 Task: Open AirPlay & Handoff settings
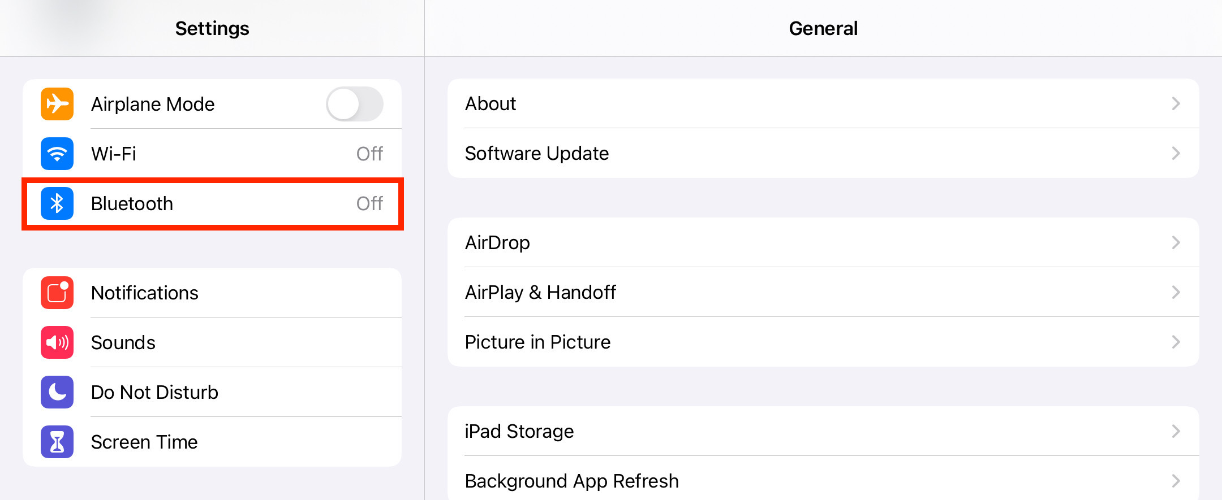824,292
